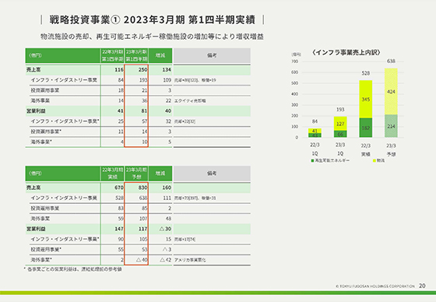
Task: Select the 備考 header of the upper table
Action: (x=212, y=55)
